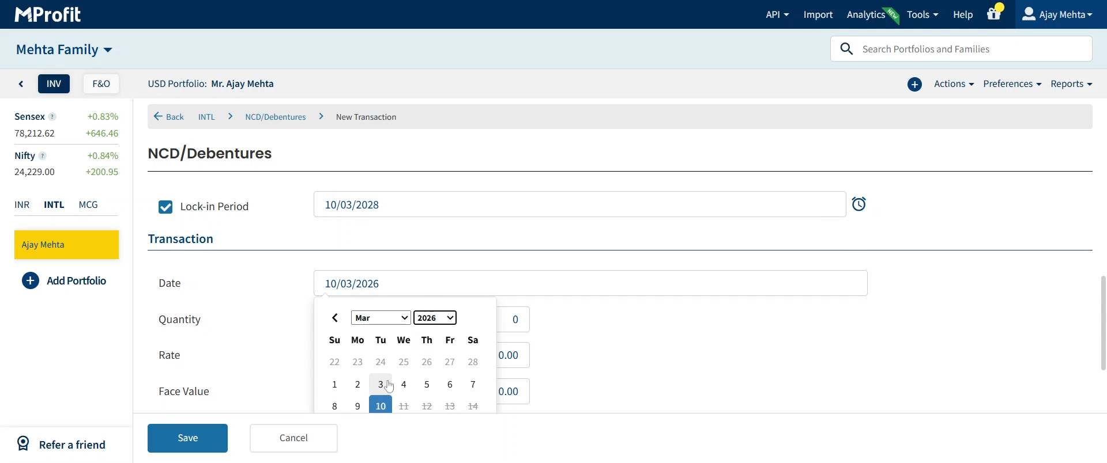
Task: Select March 3 in the calendar
Action: 381,385
